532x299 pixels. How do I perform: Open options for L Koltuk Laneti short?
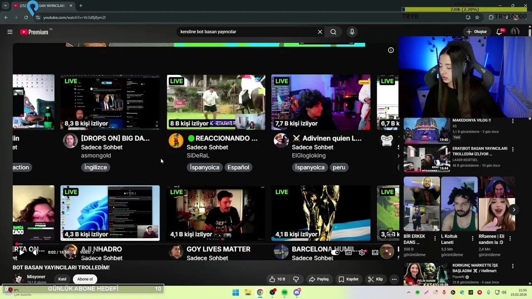tap(473, 238)
